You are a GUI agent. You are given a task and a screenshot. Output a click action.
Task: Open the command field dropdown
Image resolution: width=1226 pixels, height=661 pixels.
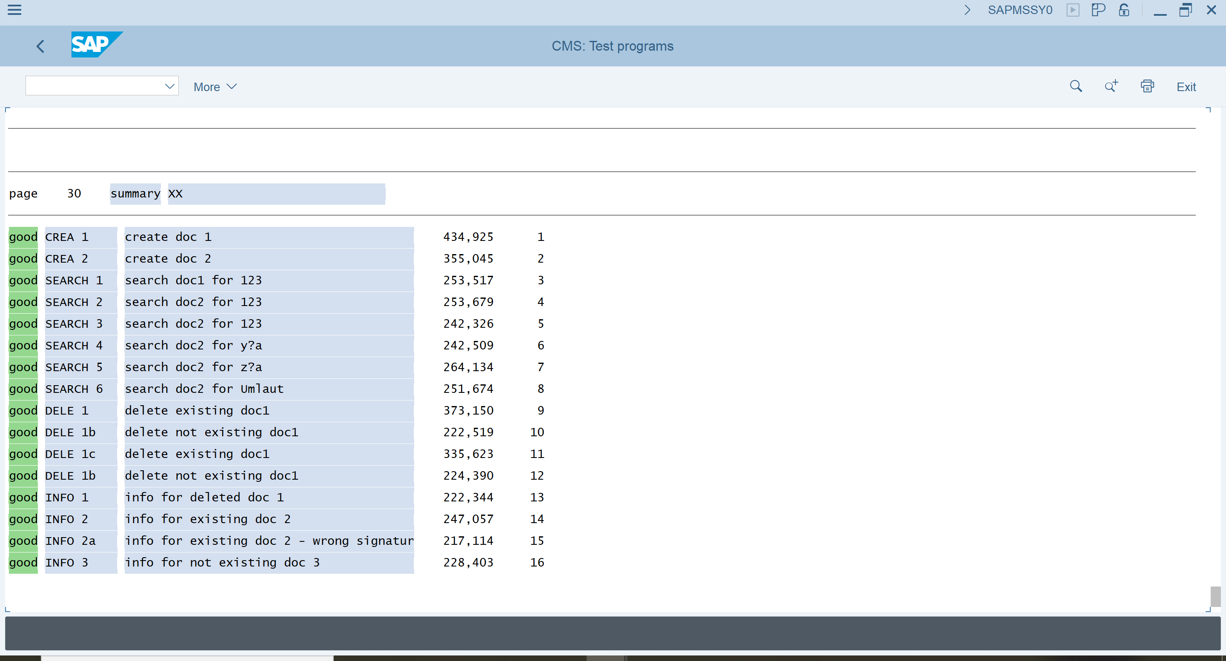point(170,86)
